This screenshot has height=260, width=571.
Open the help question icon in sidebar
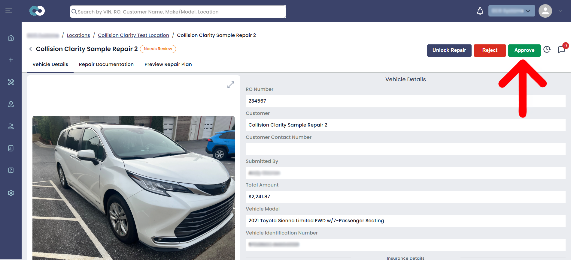11,170
